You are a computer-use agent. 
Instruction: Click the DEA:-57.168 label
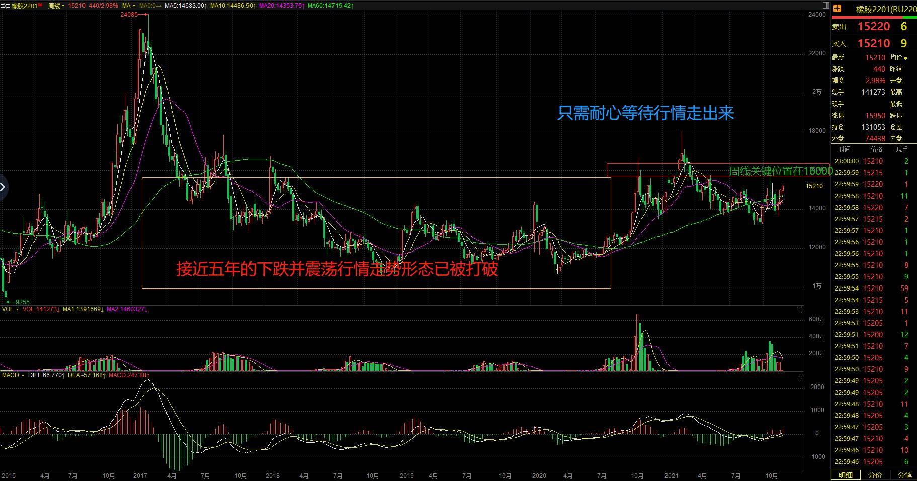pyautogui.click(x=88, y=375)
